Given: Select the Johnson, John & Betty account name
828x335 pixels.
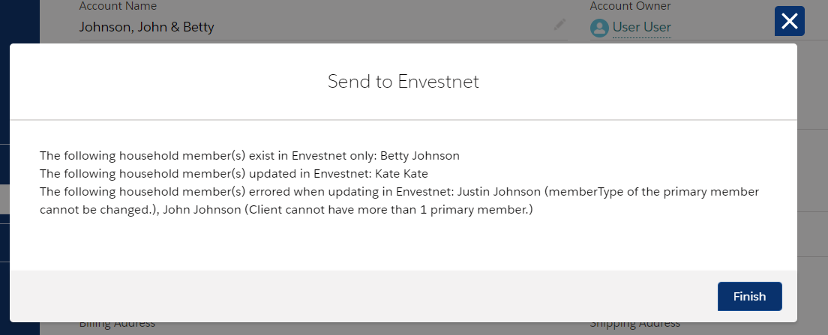Looking at the screenshot, I should tap(147, 27).
